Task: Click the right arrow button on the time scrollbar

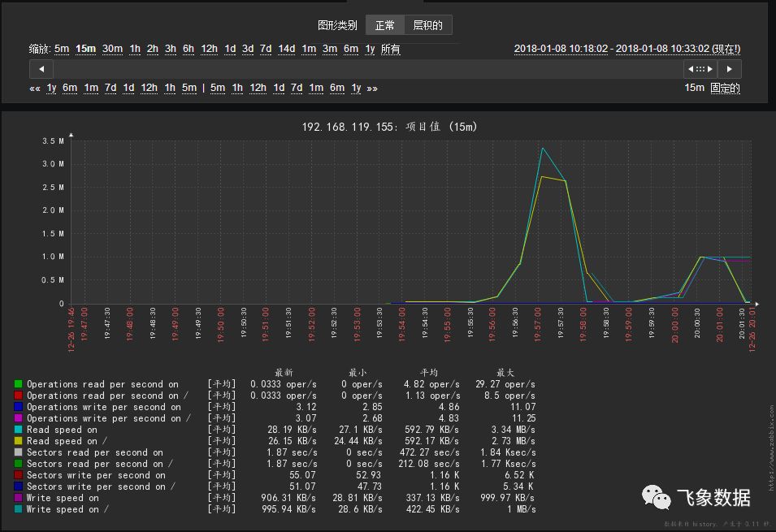Action: [730, 69]
